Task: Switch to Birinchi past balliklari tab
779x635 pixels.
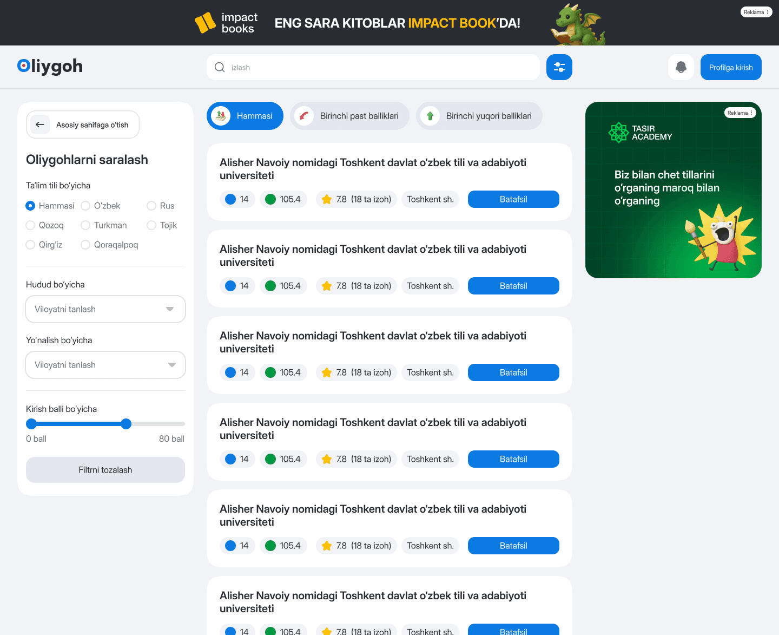Action: (349, 116)
